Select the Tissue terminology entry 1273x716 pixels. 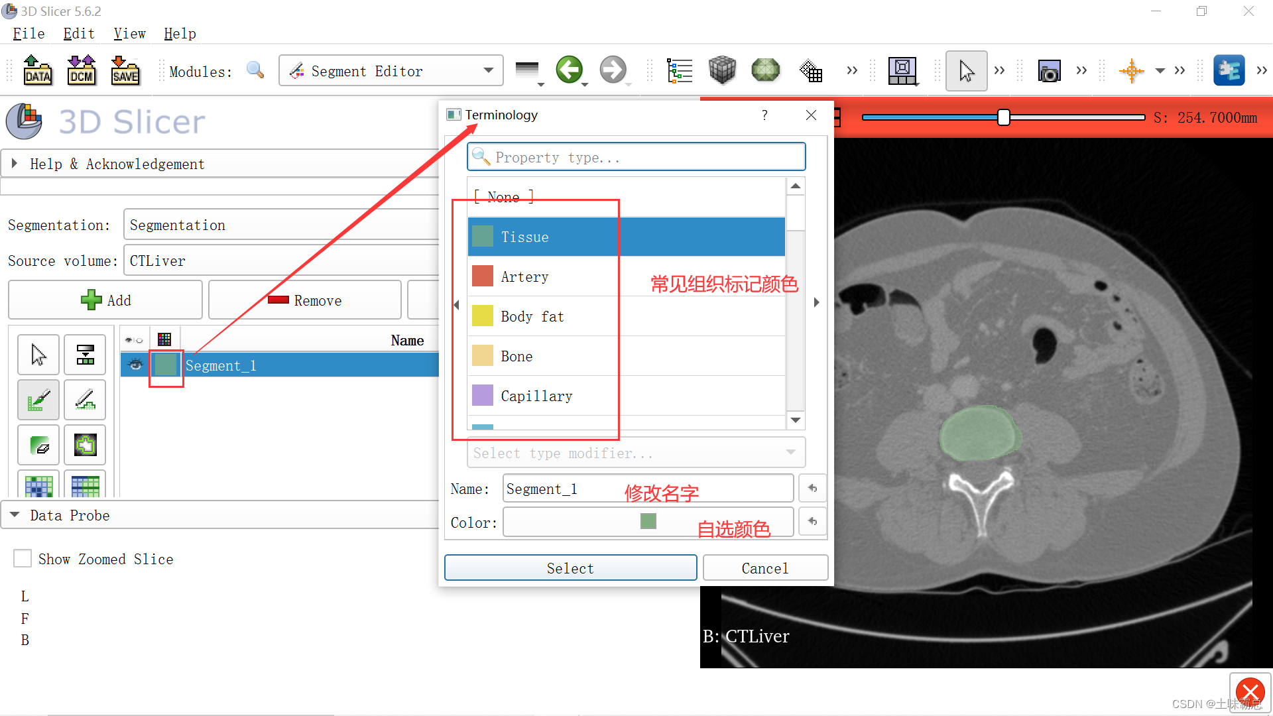tap(524, 237)
